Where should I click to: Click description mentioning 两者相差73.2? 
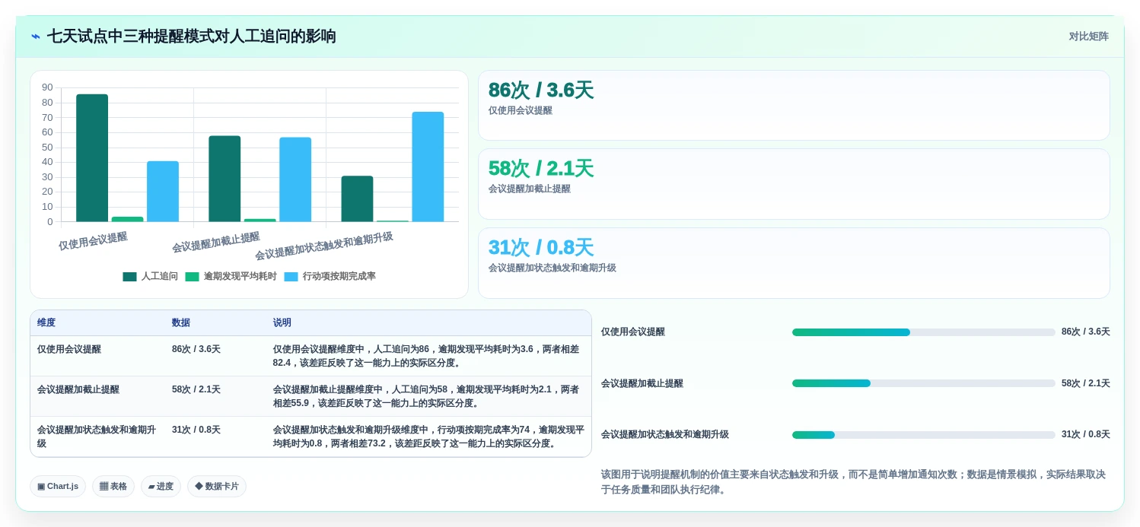pos(428,437)
